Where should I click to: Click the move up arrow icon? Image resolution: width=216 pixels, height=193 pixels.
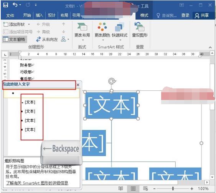64,24
